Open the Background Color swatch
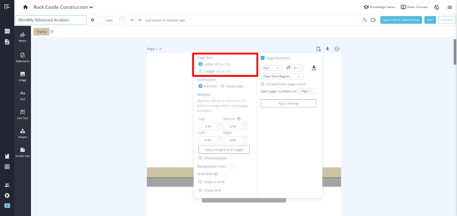The width and height of the screenshot is (457, 216). coord(232,166)
